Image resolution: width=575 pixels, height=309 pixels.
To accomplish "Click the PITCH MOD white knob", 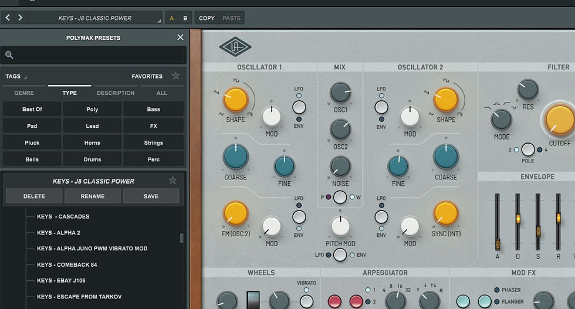I will [340, 226].
